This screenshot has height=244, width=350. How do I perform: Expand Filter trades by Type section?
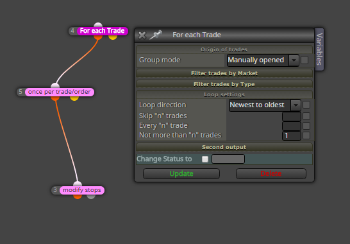pyautogui.click(x=224, y=84)
